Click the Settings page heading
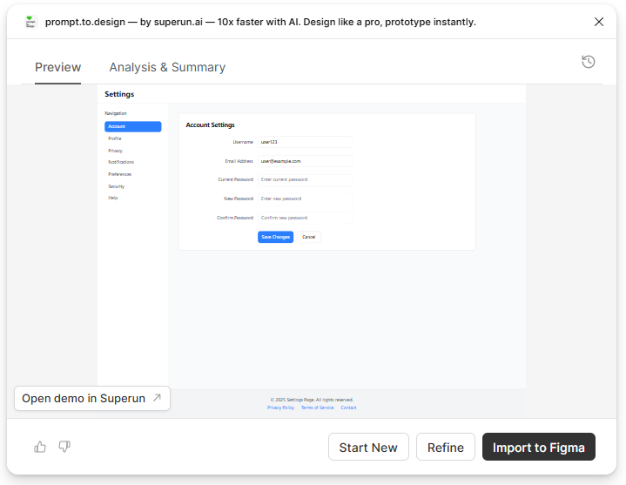Image resolution: width=626 pixels, height=485 pixels. point(119,94)
